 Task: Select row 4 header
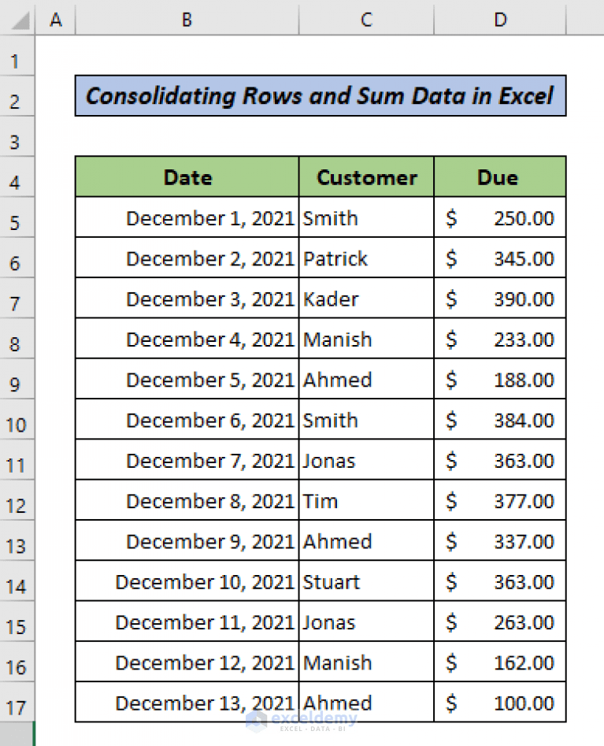click(x=17, y=177)
